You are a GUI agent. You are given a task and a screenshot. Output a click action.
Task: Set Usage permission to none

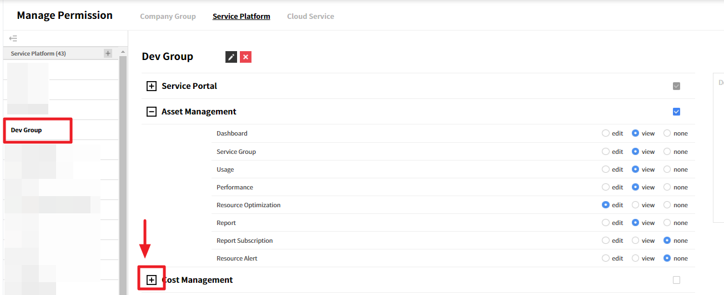667,169
